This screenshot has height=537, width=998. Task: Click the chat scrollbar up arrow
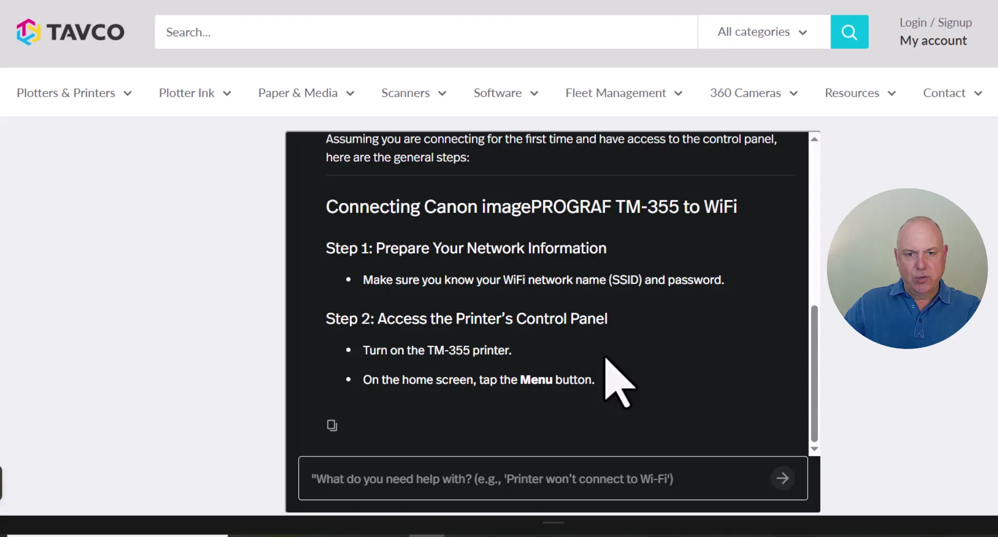pyautogui.click(x=815, y=139)
